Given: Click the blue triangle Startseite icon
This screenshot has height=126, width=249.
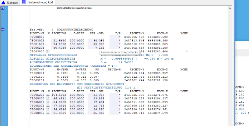Looking at the screenshot, I should coord(3,2).
